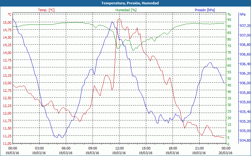Click the pressure axis value '936,00'

[245, 83]
